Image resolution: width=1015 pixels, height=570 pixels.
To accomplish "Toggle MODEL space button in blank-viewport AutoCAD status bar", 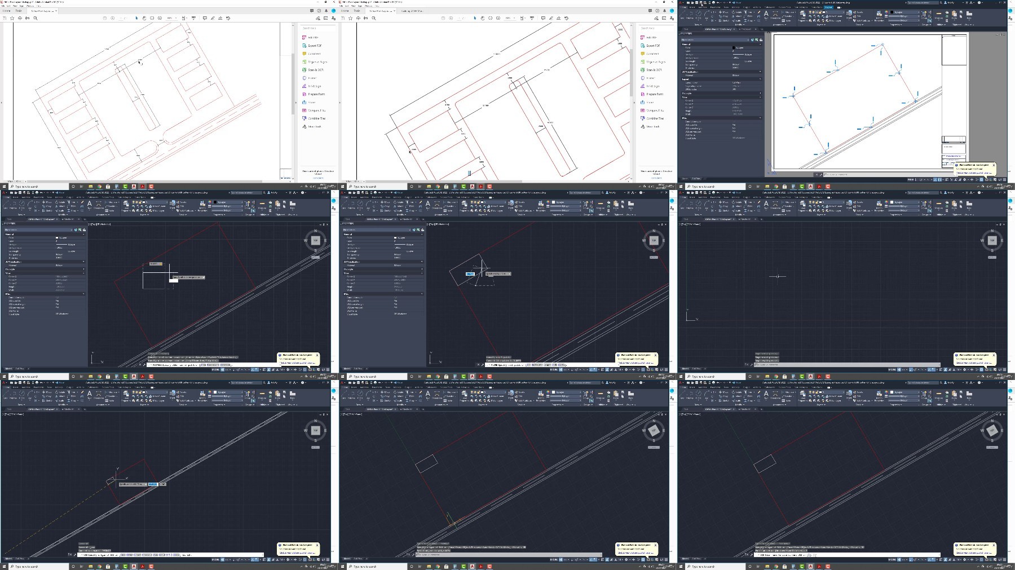I will [893, 369].
